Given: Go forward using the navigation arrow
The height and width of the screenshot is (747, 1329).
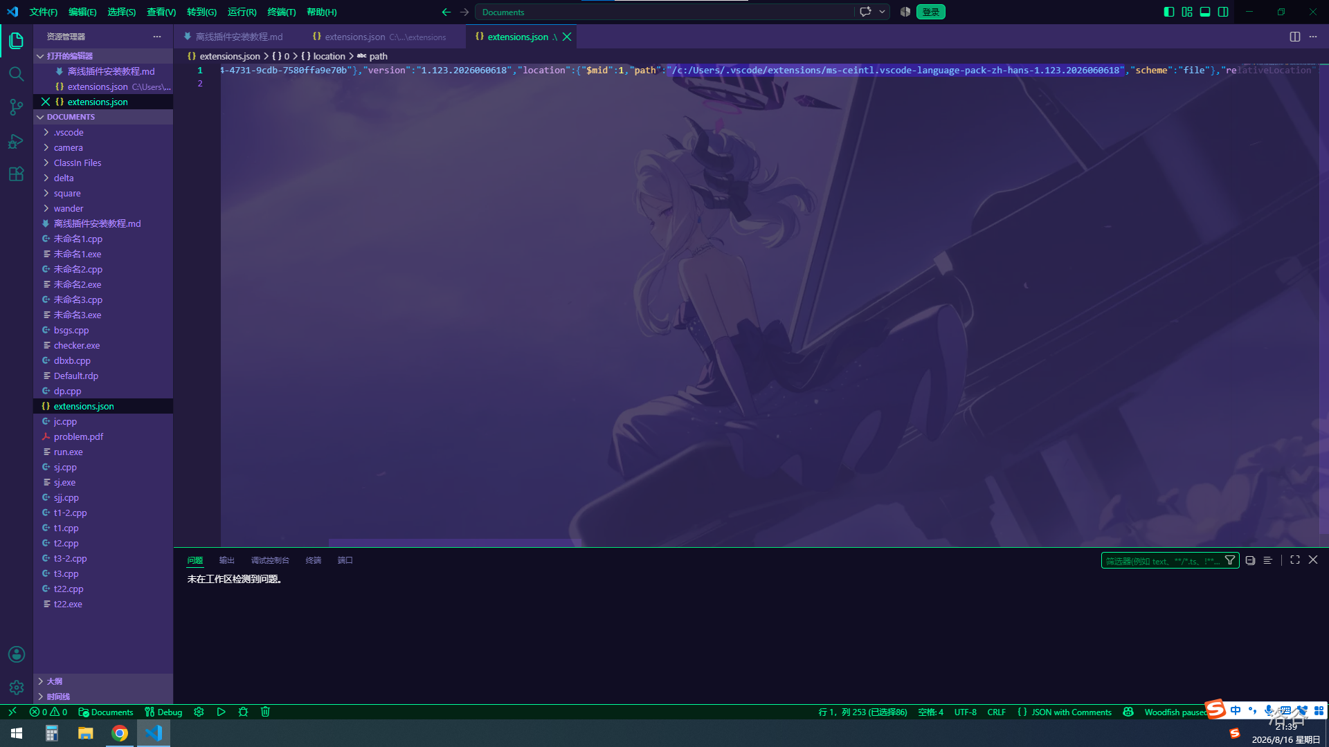Looking at the screenshot, I should pos(464,12).
